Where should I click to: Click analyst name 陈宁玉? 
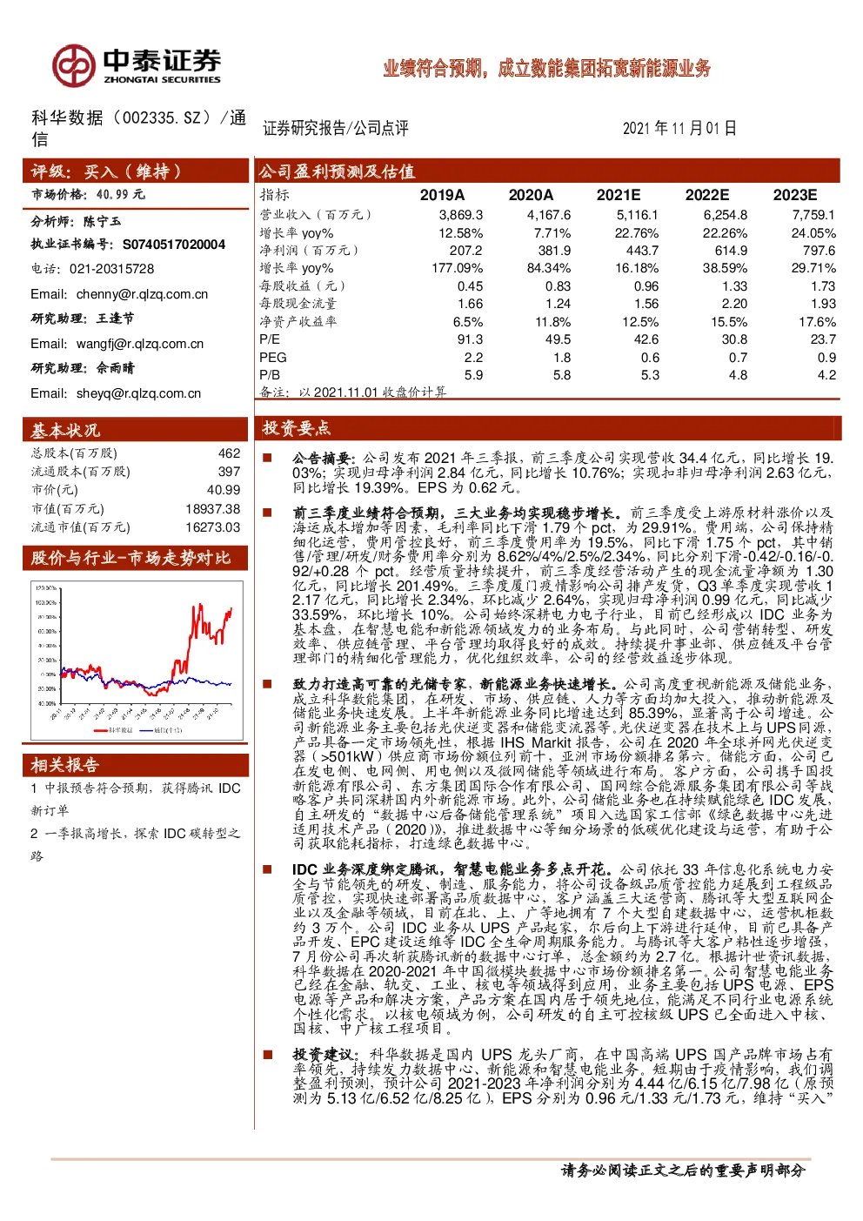(102, 222)
